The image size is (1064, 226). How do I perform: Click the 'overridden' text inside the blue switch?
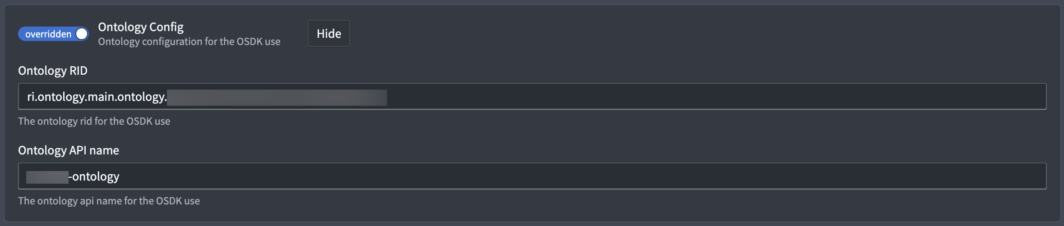pos(48,34)
